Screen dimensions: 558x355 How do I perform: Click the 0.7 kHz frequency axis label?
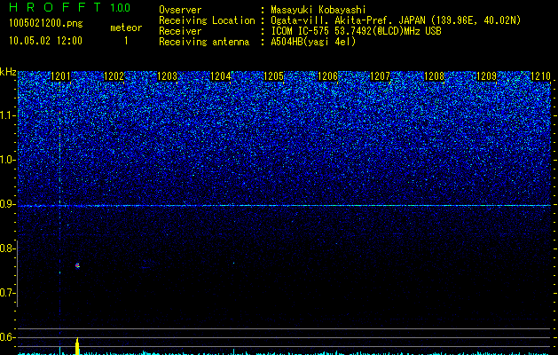7,293
